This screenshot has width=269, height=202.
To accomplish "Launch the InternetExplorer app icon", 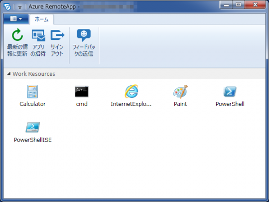I will pos(131,91).
